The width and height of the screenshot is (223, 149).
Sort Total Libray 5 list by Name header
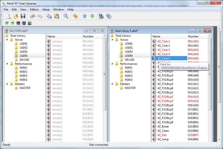tap(169, 36)
